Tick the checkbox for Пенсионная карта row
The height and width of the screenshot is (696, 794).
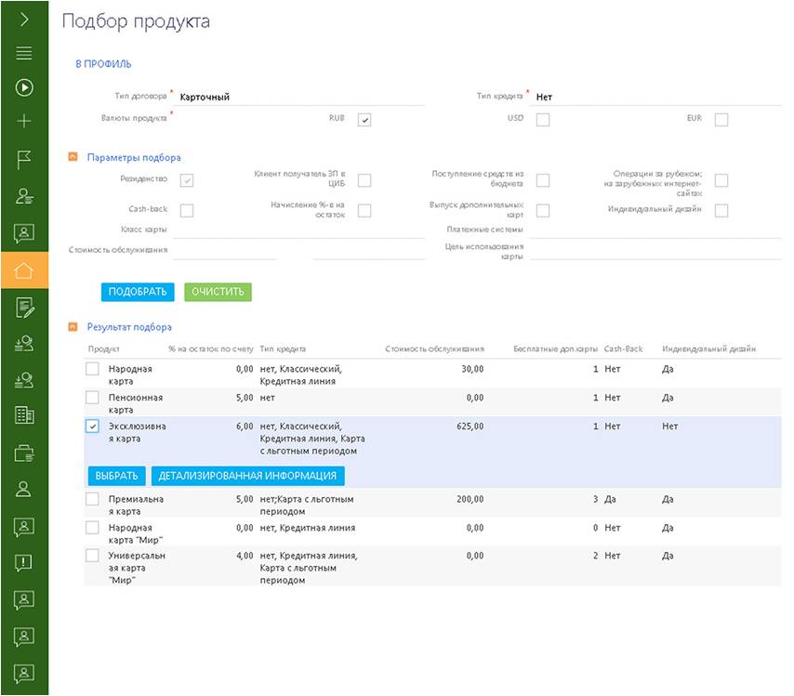click(92, 398)
